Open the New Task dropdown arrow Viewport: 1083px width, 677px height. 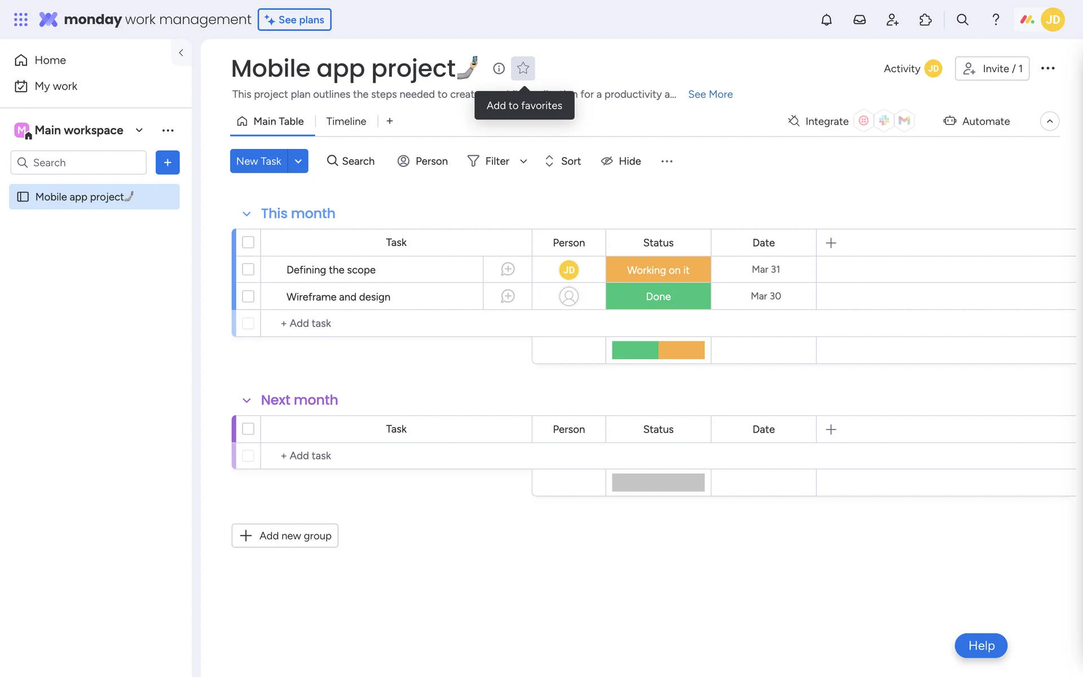pyautogui.click(x=298, y=161)
